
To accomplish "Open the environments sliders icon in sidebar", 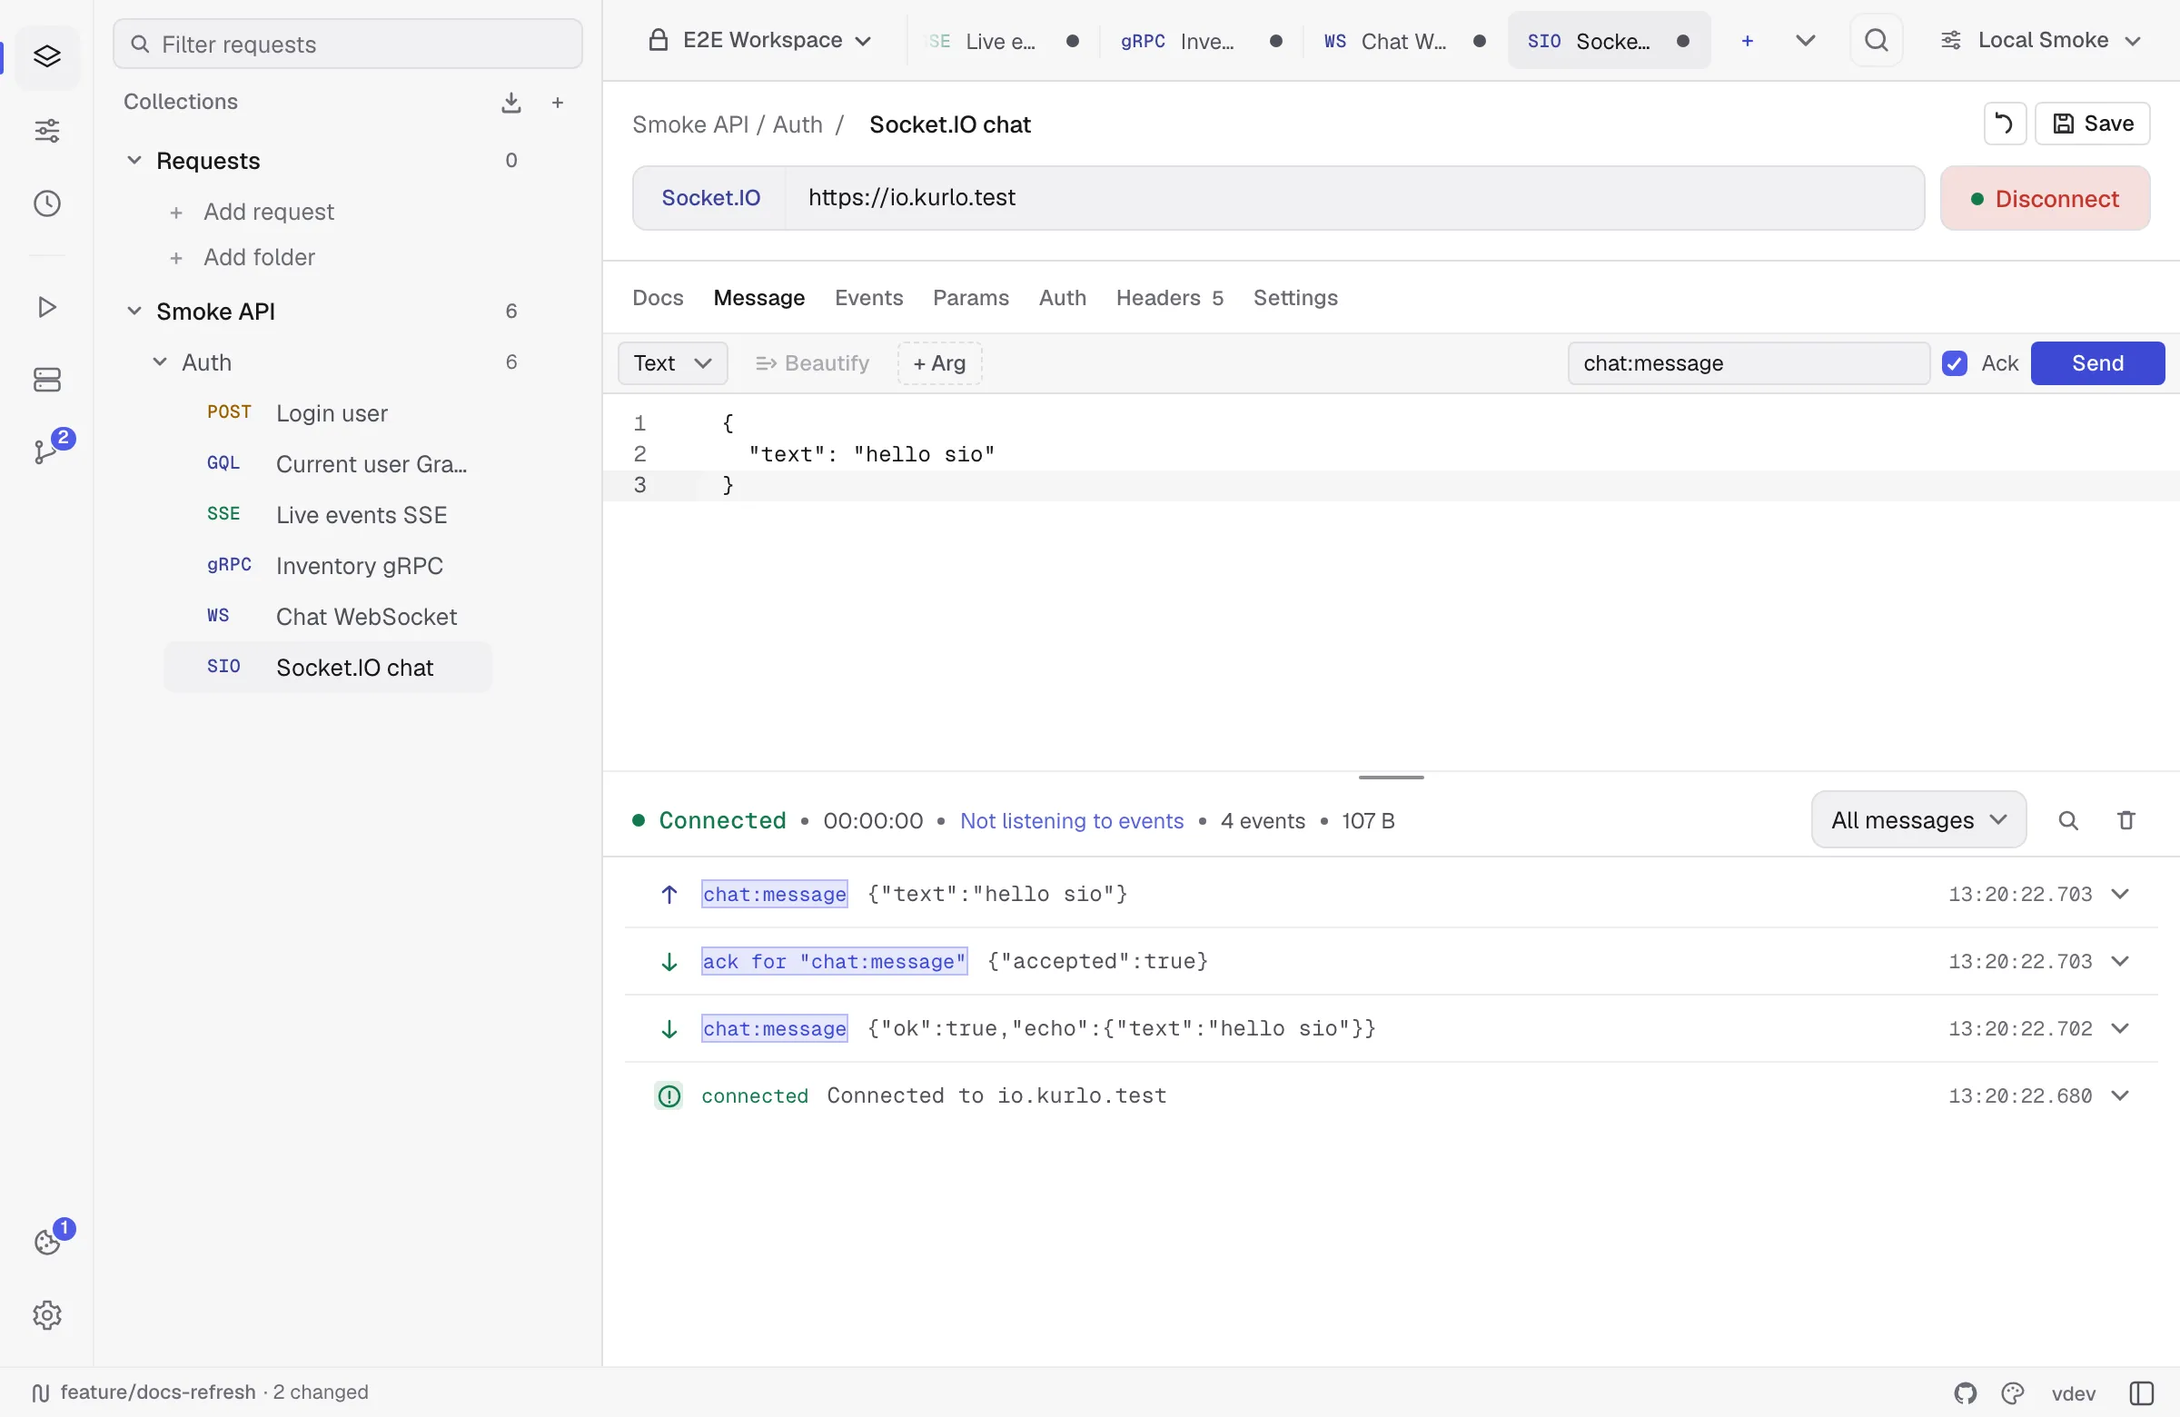I will click(x=46, y=131).
